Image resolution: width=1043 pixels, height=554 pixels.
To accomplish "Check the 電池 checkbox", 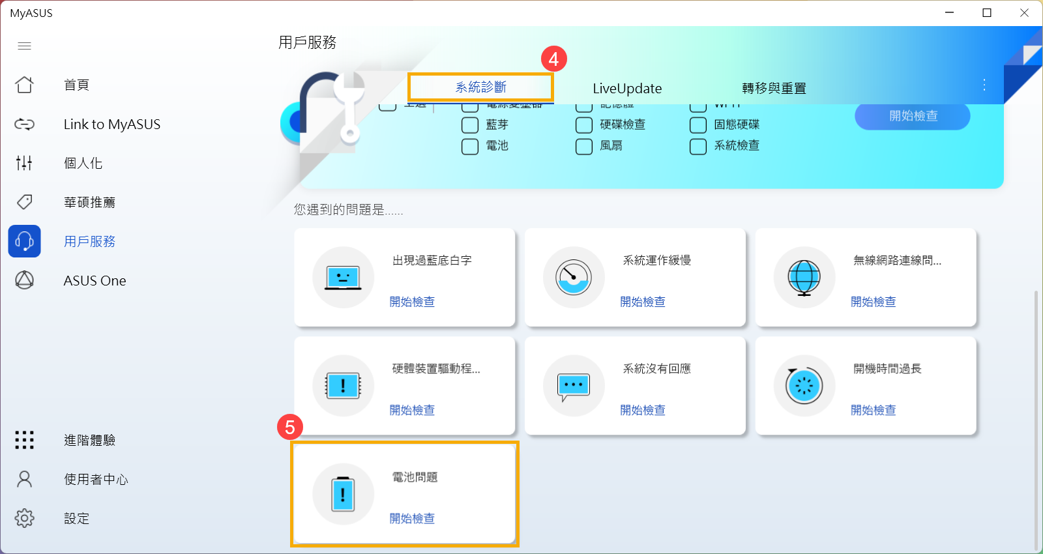I will tap(470, 146).
